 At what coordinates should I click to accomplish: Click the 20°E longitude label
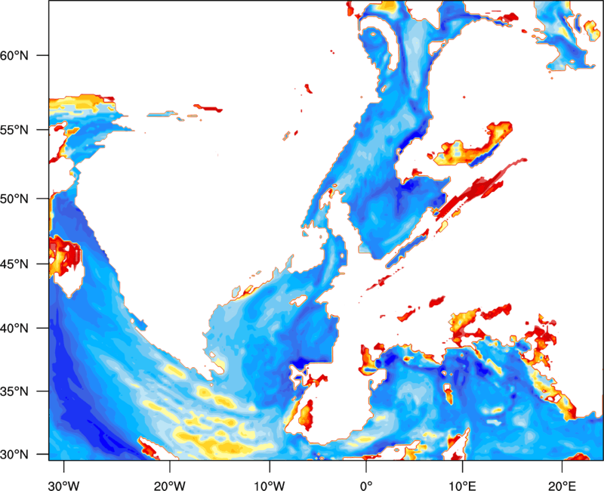coord(562,486)
